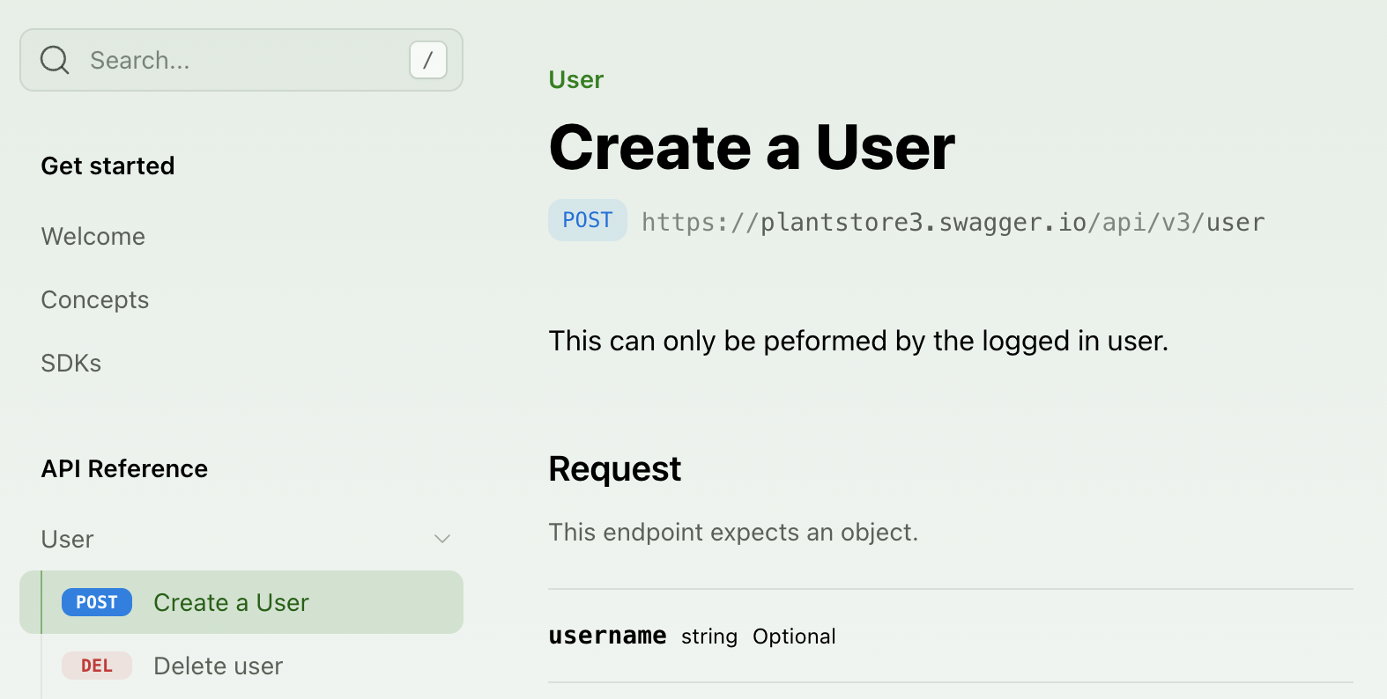Open the SDKs page
1387x699 pixels.
point(71,363)
